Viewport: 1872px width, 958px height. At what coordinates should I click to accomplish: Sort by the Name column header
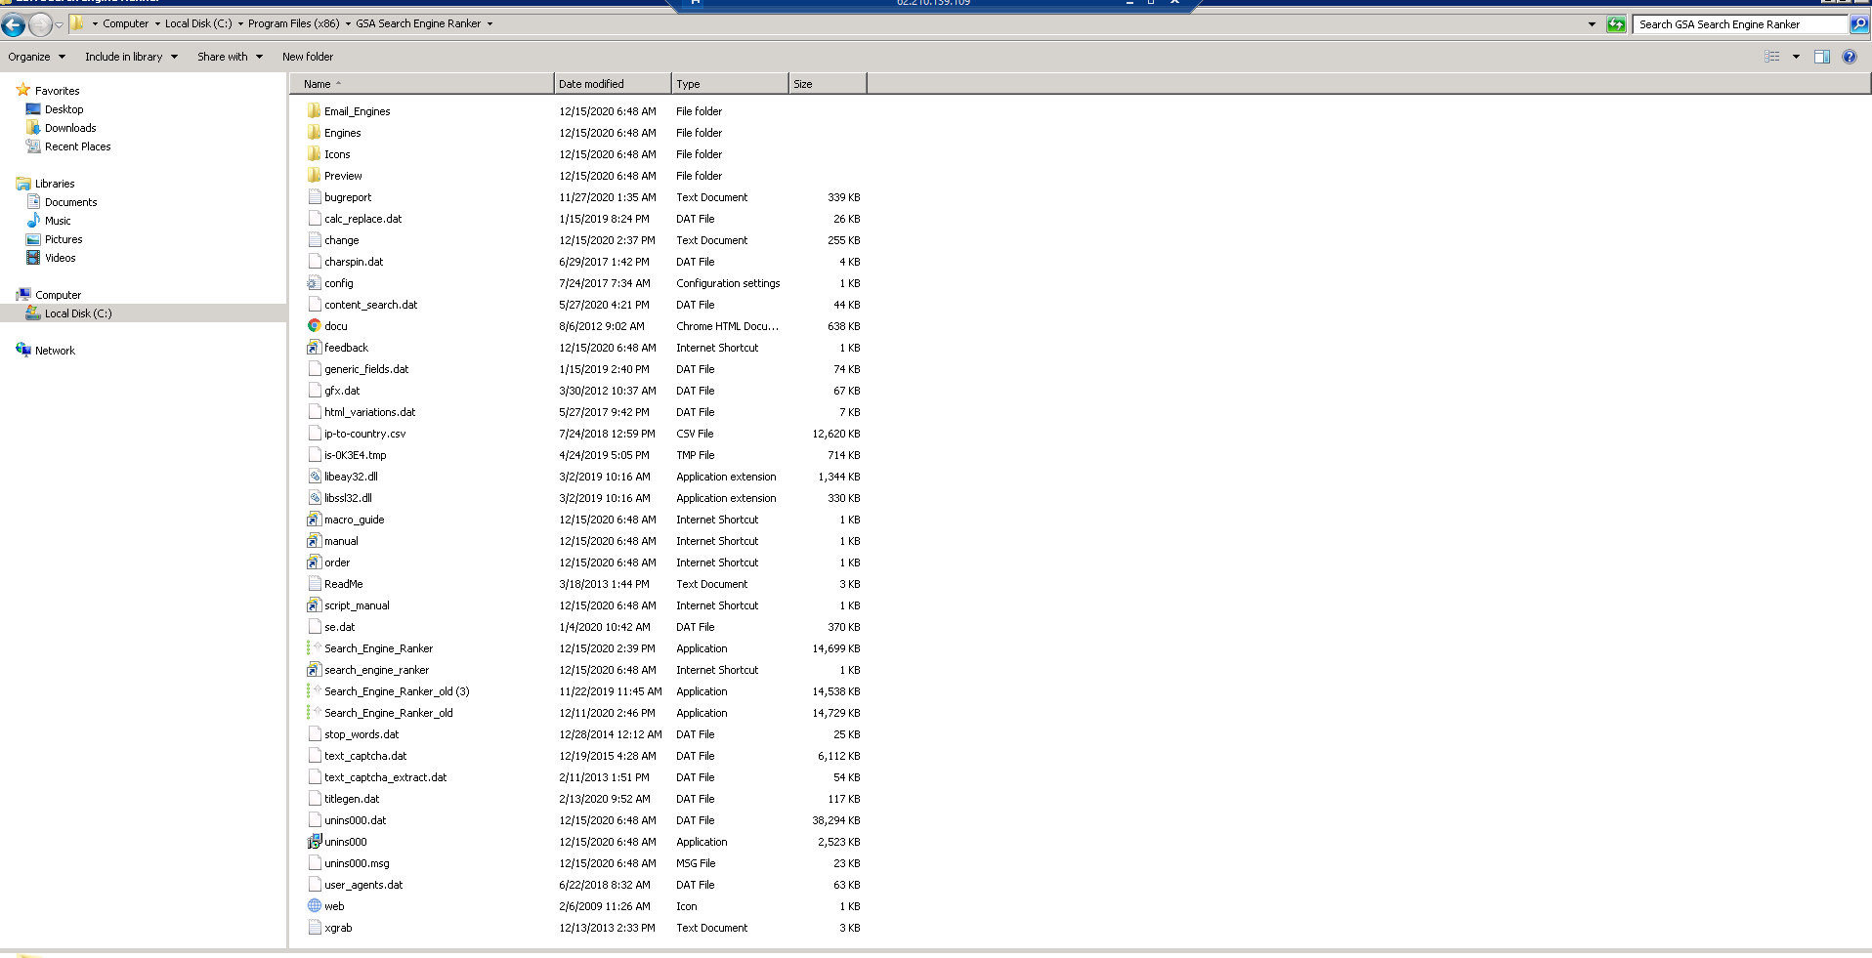click(x=422, y=84)
